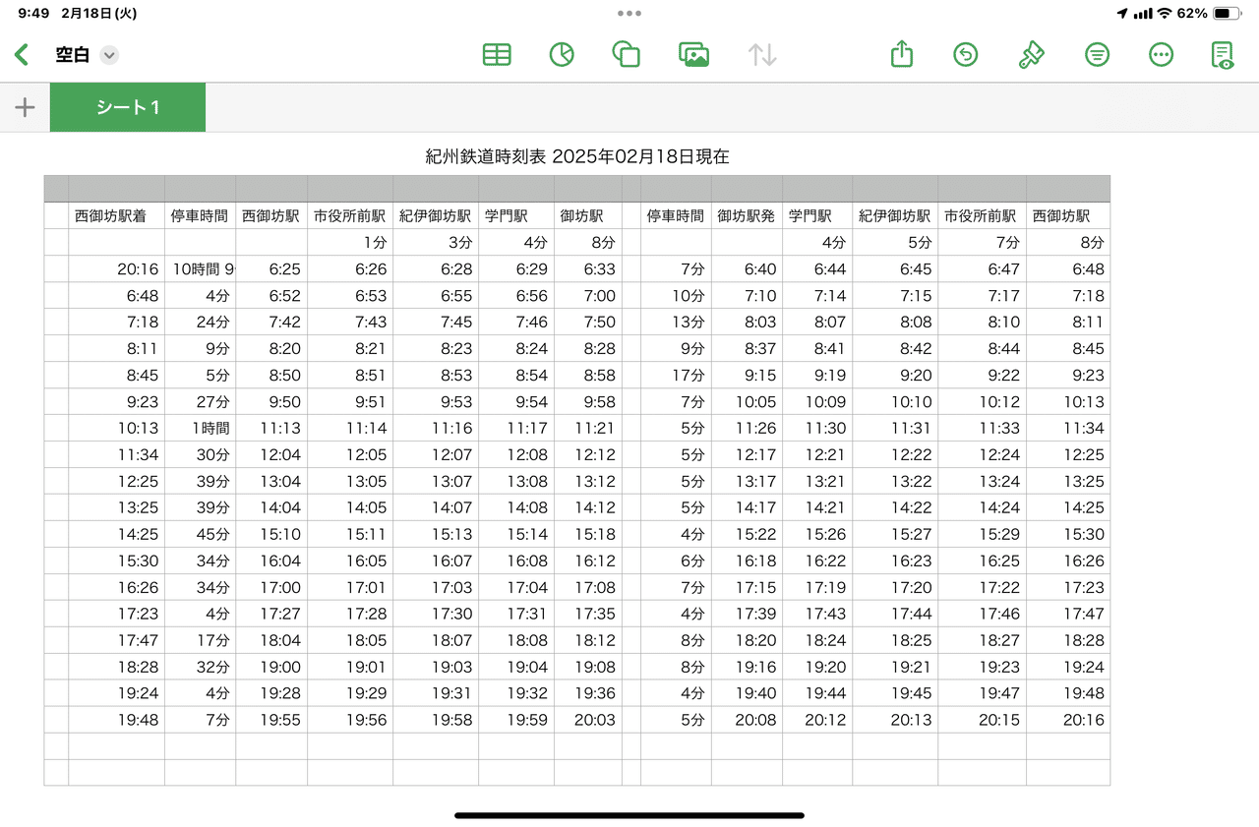1259x827 pixels.
Task: Add a new sheet
Action: (x=25, y=107)
